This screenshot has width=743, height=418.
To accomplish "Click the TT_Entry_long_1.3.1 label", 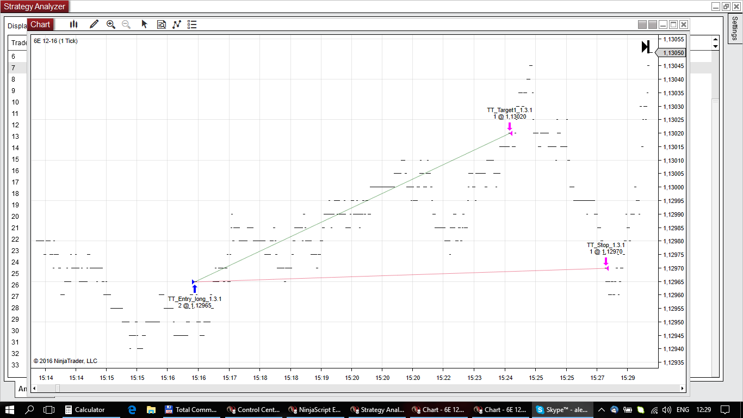I will tap(195, 299).
